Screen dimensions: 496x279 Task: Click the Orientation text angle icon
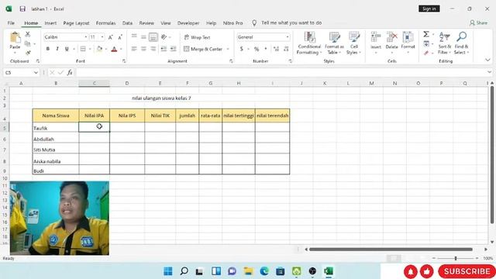[164, 37]
